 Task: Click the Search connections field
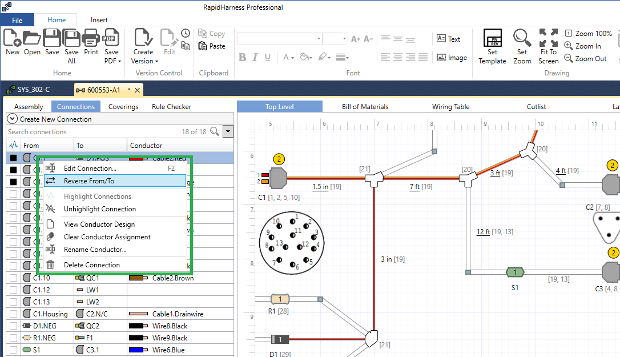pos(93,132)
